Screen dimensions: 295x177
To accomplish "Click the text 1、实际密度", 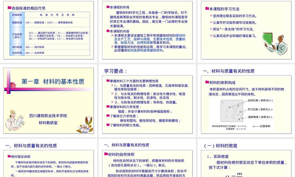I will [x=218, y=156].
